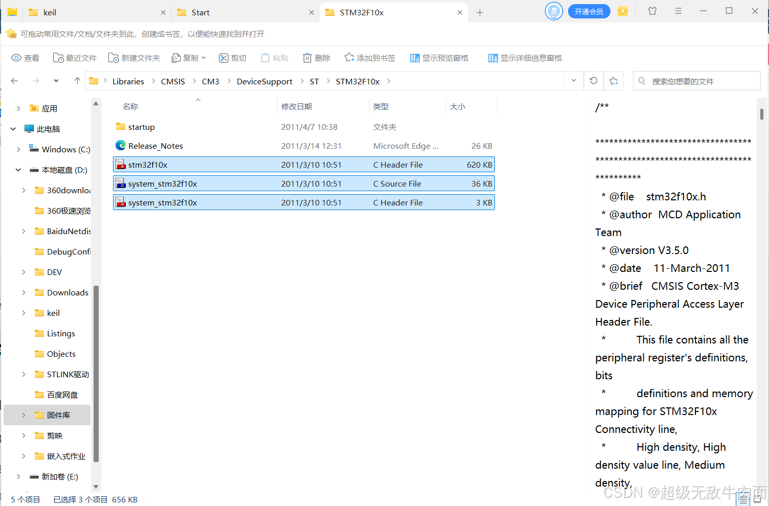Go up one folder level

coord(77,81)
